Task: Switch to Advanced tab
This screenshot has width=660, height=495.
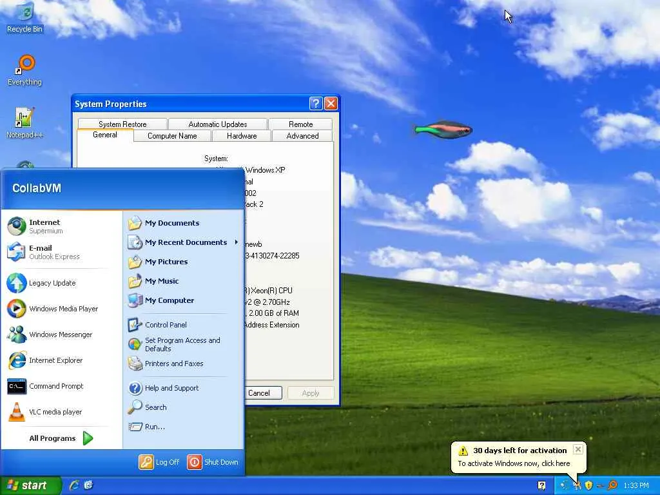Action: pyautogui.click(x=302, y=136)
